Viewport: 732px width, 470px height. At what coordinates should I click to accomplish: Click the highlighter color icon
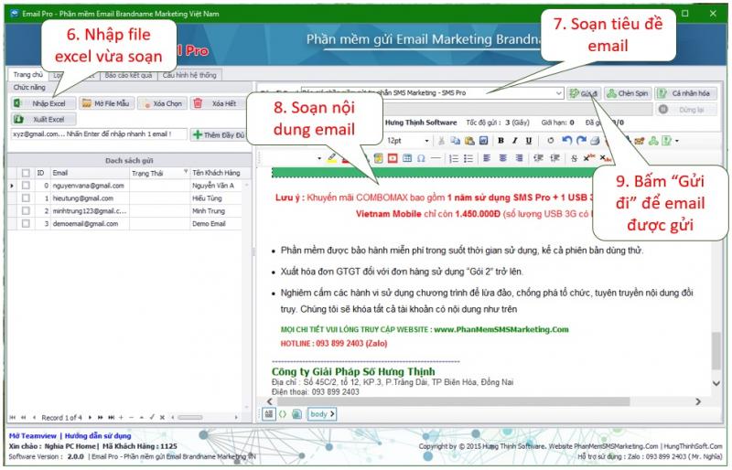point(332,159)
